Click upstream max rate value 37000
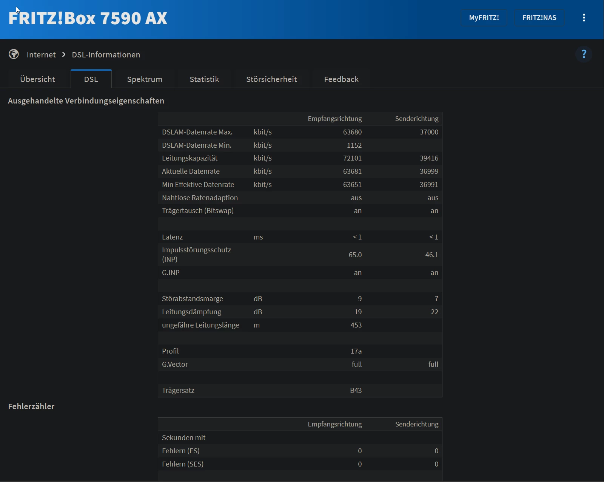This screenshot has height=482, width=604. coord(429,132)
